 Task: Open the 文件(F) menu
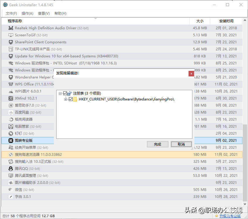[x=11, y=13]
